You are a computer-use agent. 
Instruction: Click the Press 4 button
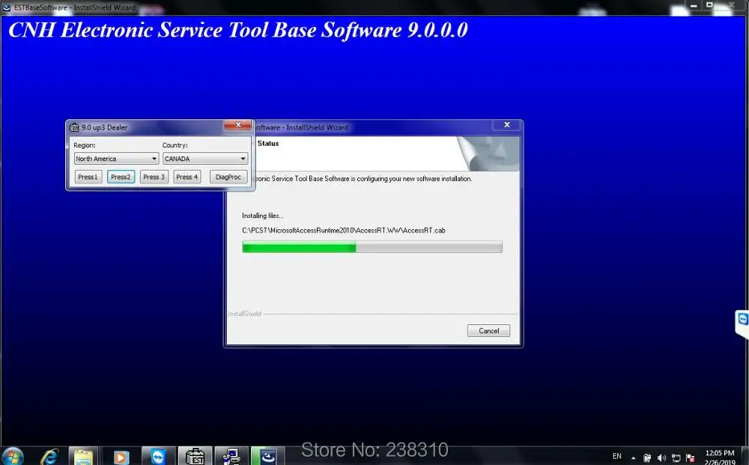187,177
